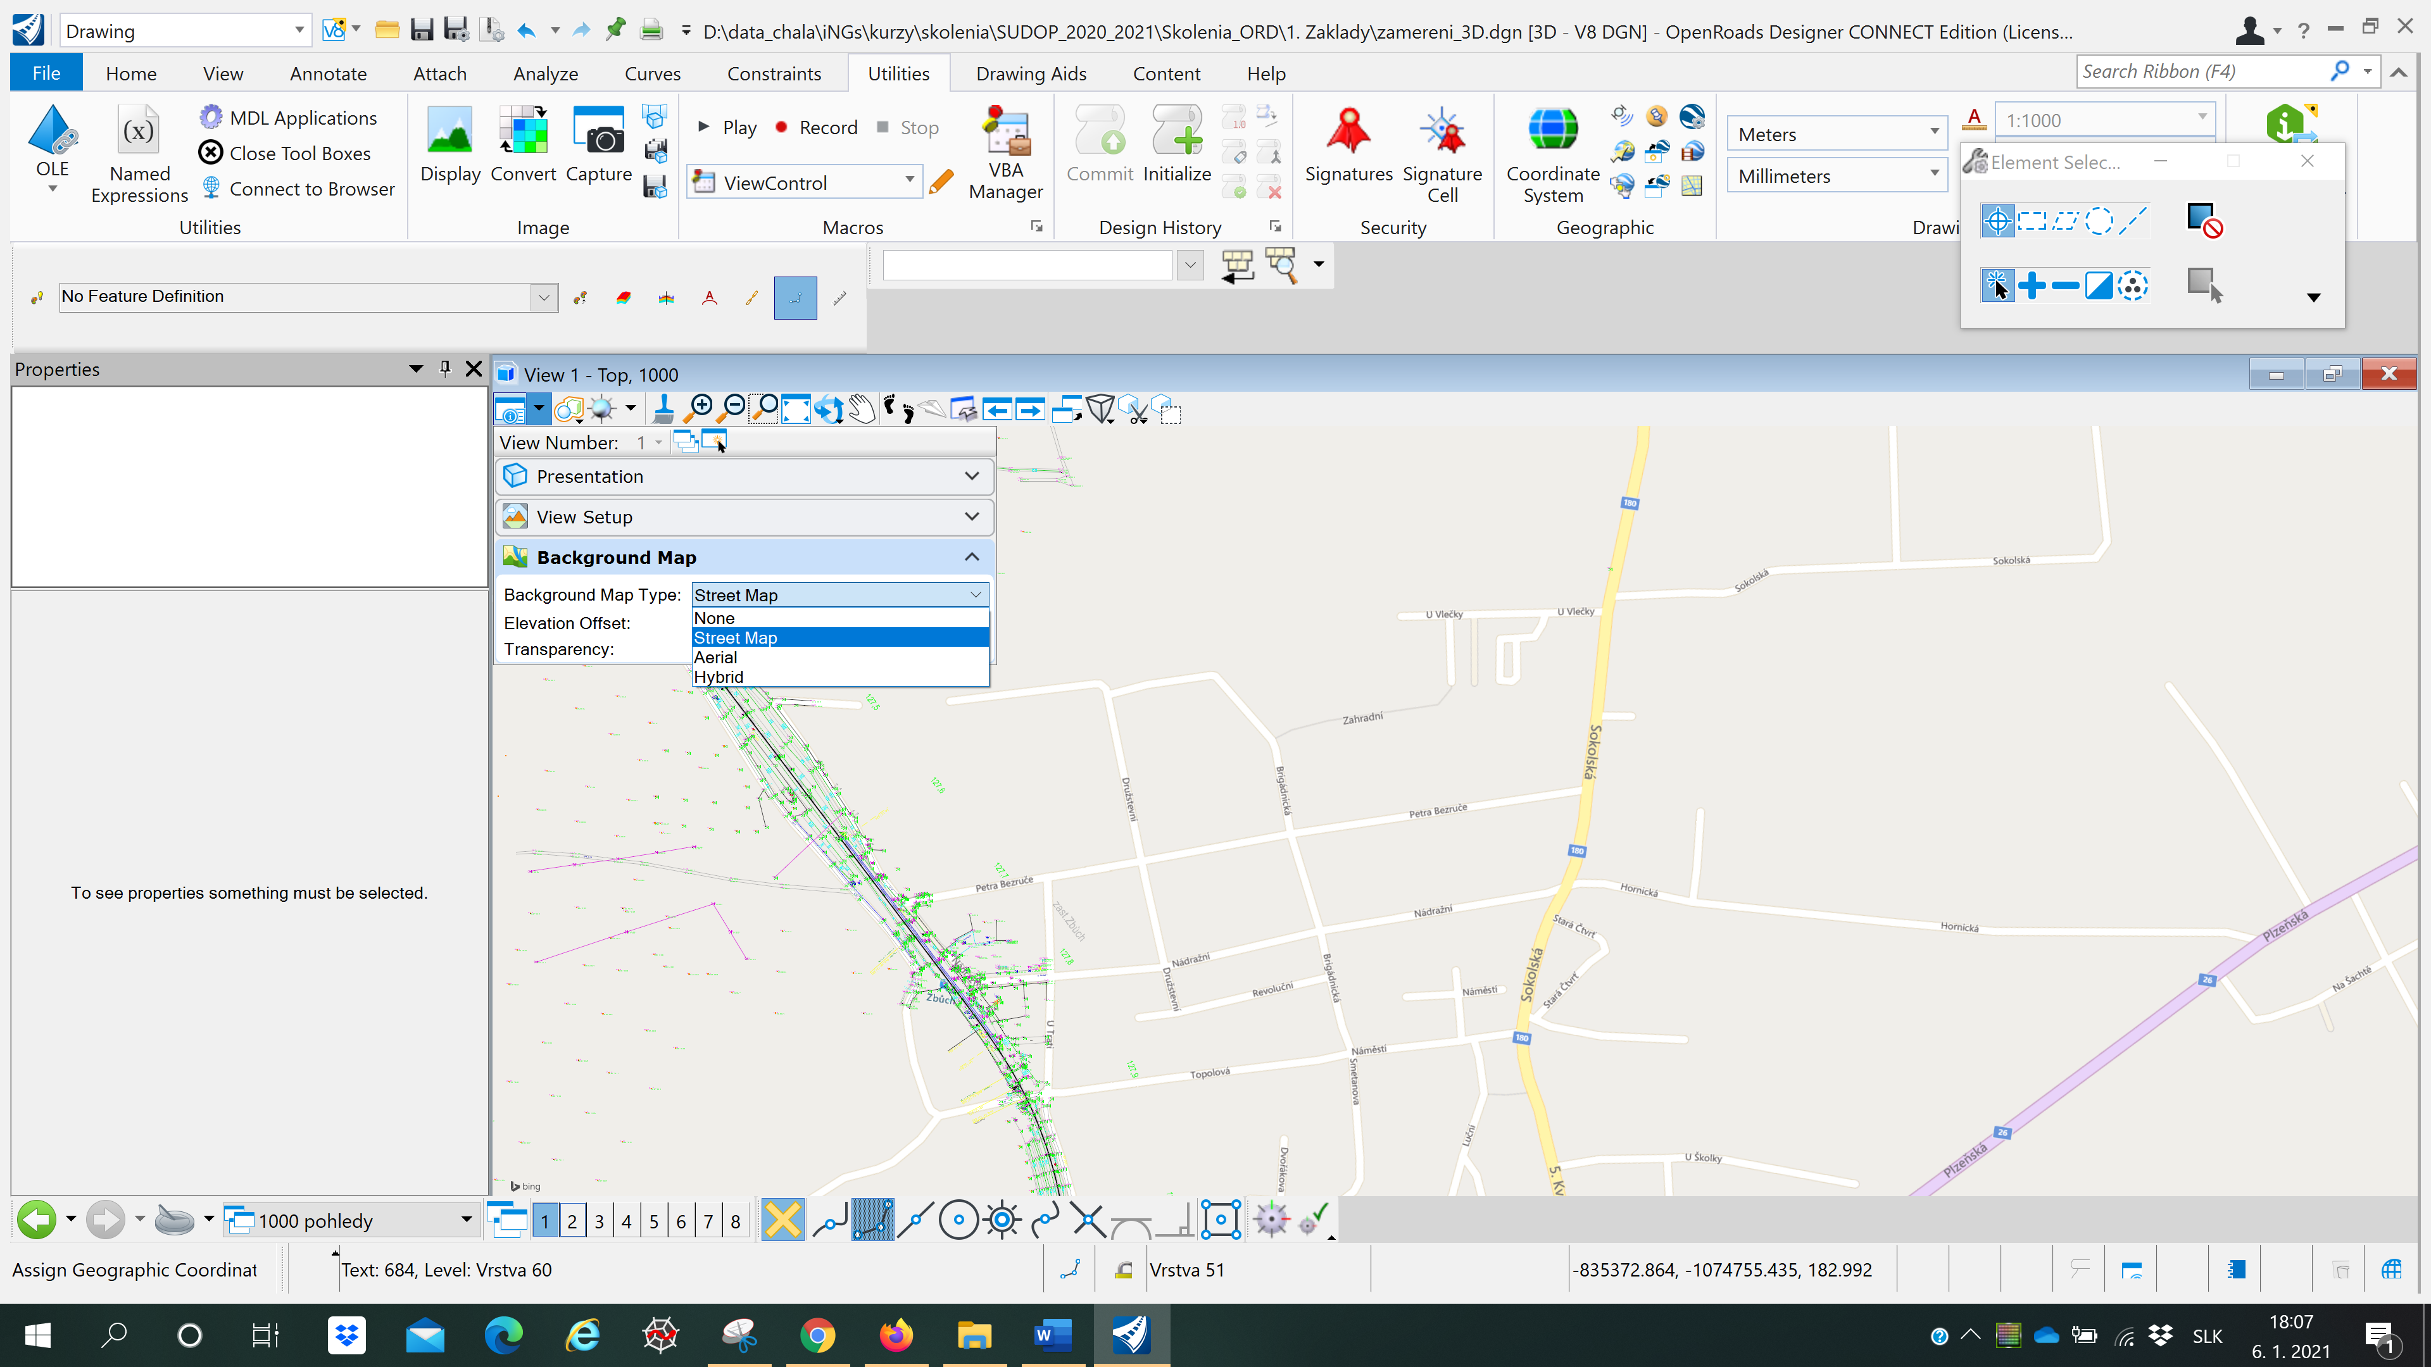2431x1367 pixels.
Task: Select the Subtract selection mode minus icon
Action: pyautogui.click(x=2065, y=285)
